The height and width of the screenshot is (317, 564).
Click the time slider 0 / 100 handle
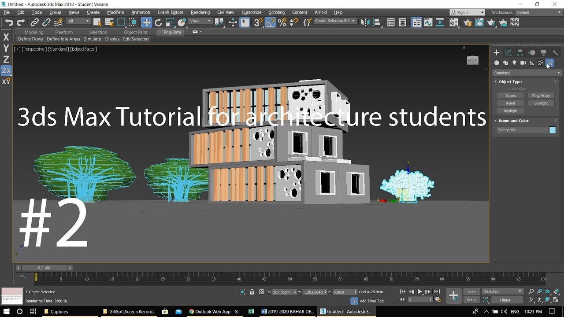[x=44, y=268]
